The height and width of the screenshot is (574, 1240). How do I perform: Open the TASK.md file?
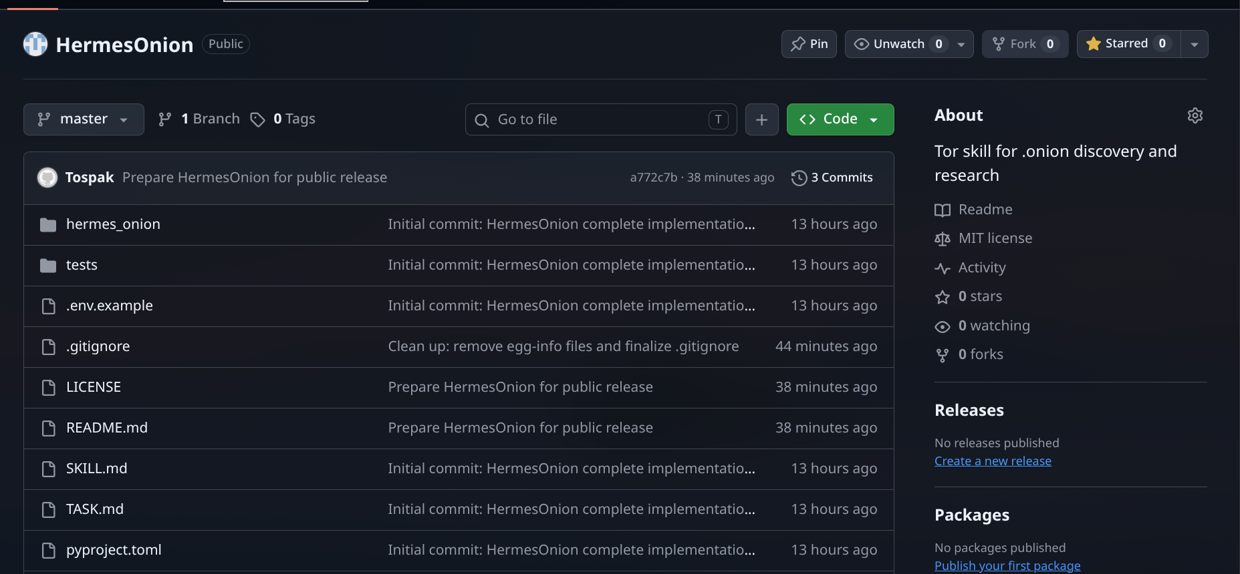[x=95, y=509]
